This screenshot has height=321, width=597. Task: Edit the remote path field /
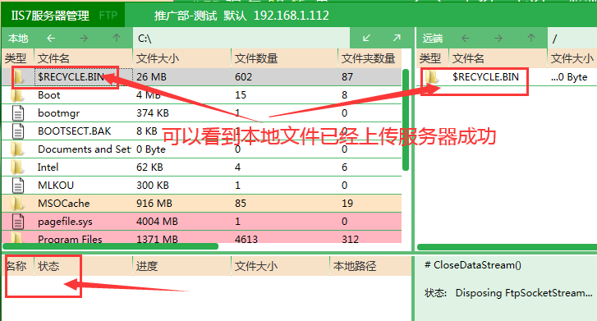click(572, 38)
